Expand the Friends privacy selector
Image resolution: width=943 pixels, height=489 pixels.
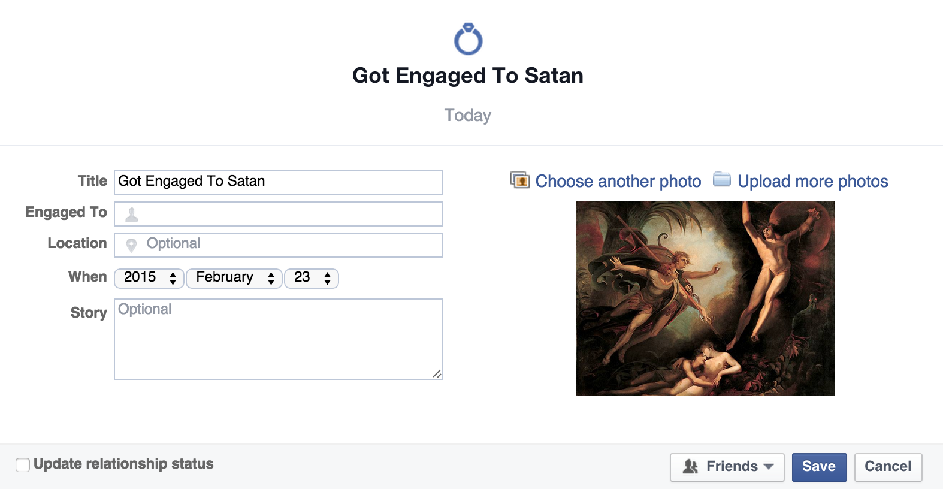[x=727, y=467]
